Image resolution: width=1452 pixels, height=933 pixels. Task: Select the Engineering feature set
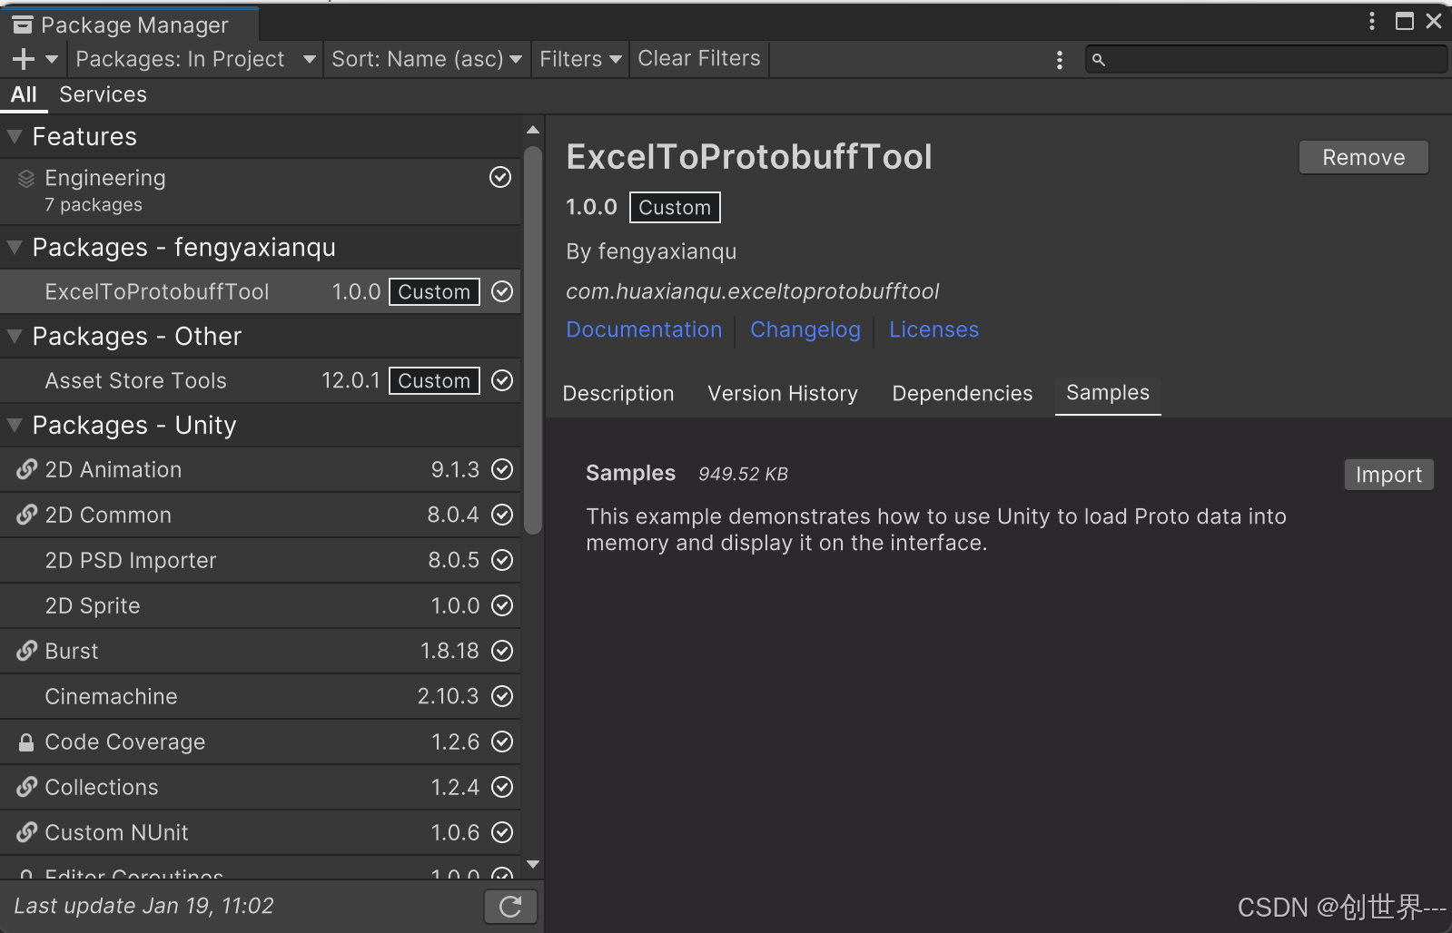click(261, 192)
